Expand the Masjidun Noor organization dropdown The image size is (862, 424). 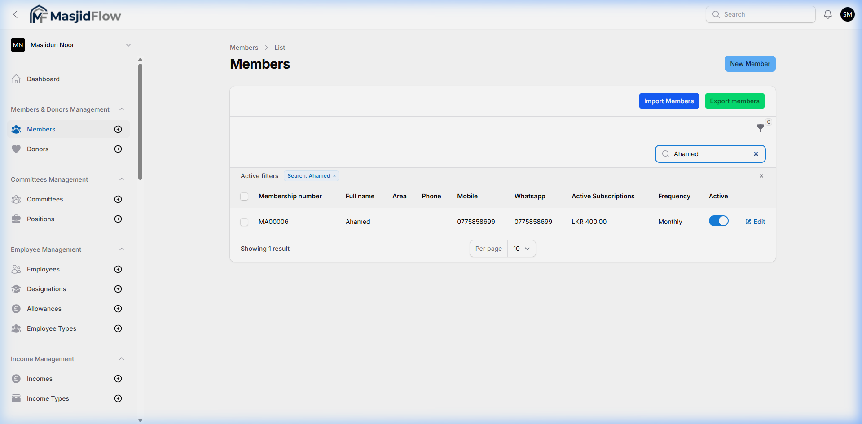coord(128,45)
